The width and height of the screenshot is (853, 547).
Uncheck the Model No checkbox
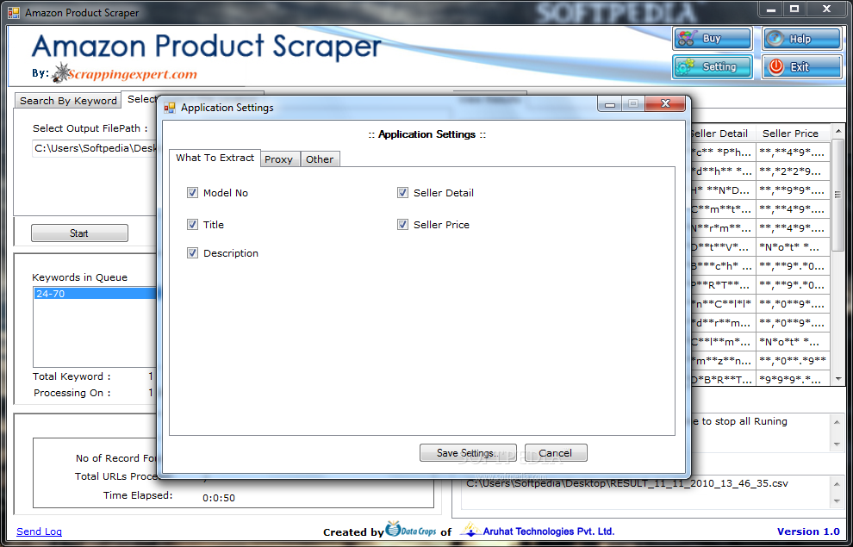192,192
